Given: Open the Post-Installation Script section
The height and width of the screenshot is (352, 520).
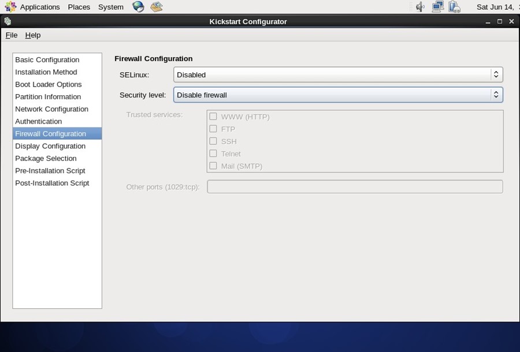Looking at the screenshot, I should [52, 183].
